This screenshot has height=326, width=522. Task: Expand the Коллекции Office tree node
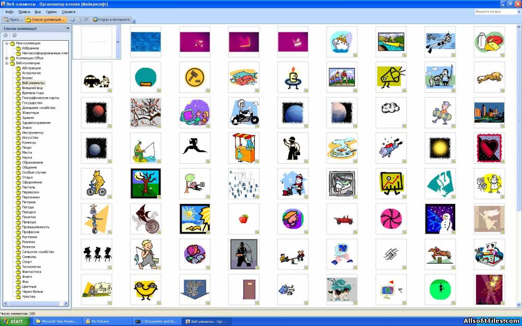7,58
